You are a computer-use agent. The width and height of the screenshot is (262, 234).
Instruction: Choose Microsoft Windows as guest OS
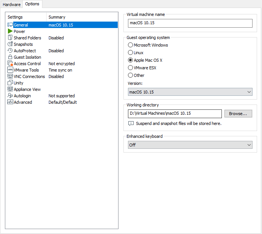tap(131, 45)
